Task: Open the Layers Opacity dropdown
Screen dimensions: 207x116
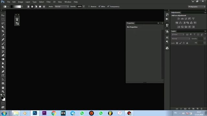Action: (205, 39)
